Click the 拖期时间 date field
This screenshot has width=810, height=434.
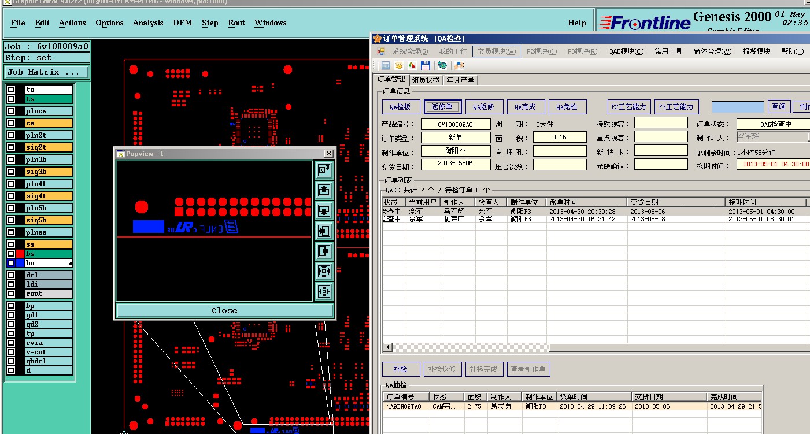coord(773,164)
